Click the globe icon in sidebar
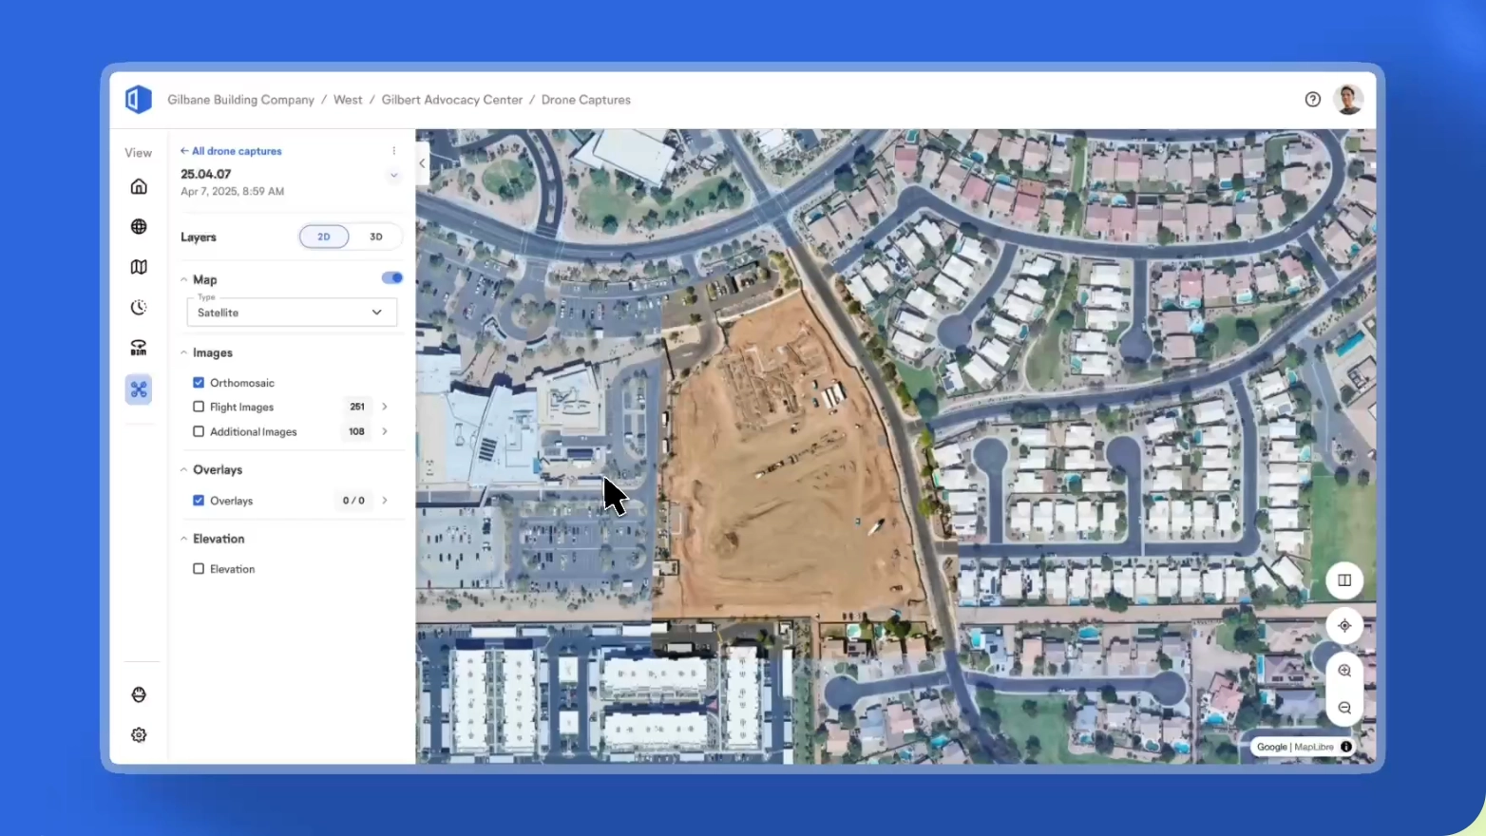The height and width of the screenshot is (836, 1486). (139, 226)
